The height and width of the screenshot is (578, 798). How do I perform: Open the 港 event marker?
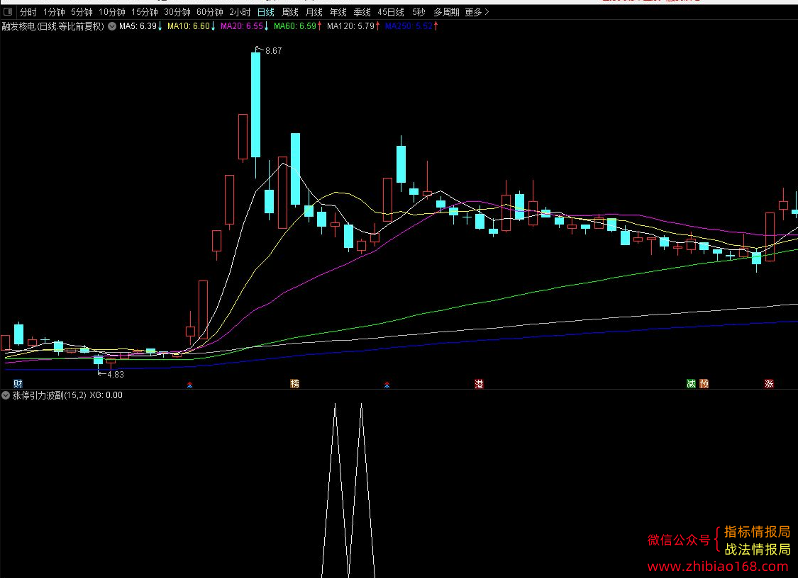click(479, 384)
